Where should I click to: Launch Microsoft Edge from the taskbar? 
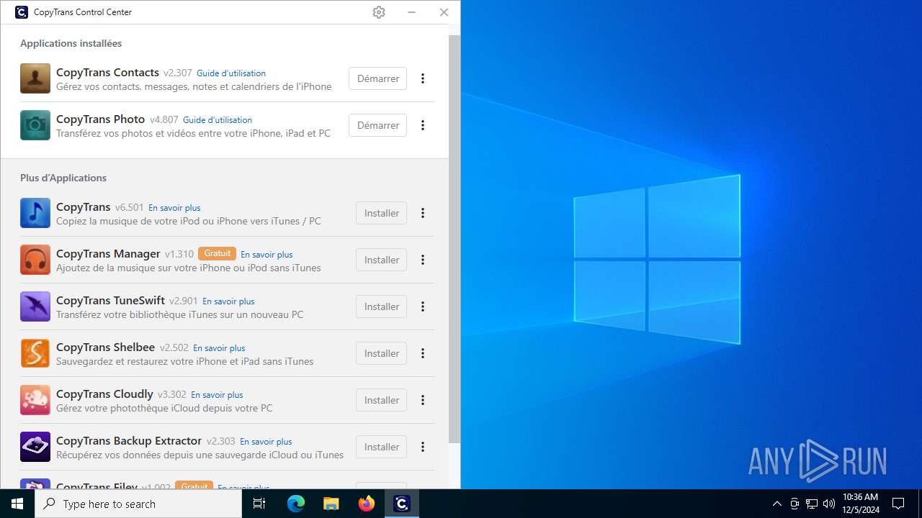pos(295,504)
